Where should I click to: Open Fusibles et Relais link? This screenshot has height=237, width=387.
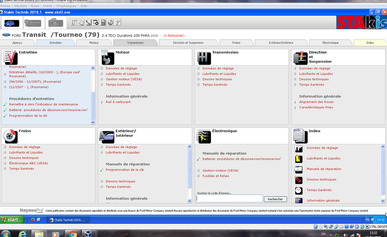pos(215,176)
